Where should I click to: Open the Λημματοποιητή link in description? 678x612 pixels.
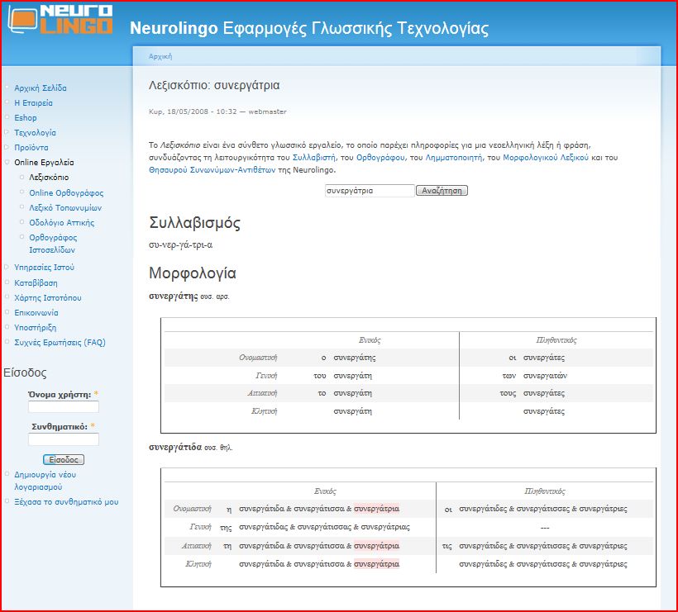454,158
